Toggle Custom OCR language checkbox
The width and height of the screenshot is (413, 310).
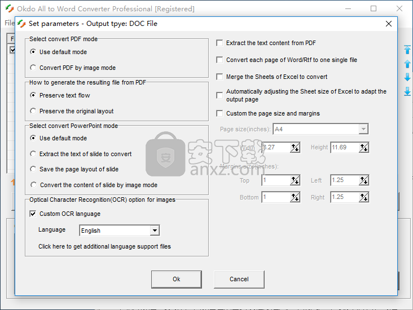[x=33, y=214]
